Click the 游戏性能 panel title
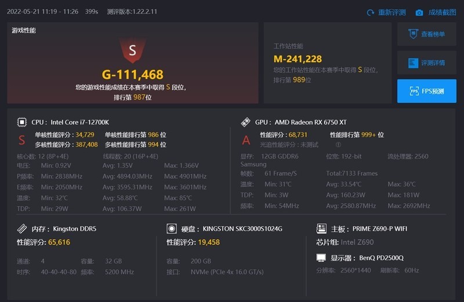This screenshot has height=302, width=464. coord(24,31)
